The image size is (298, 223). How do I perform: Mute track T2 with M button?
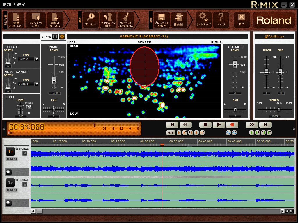(x=25, y=184)
